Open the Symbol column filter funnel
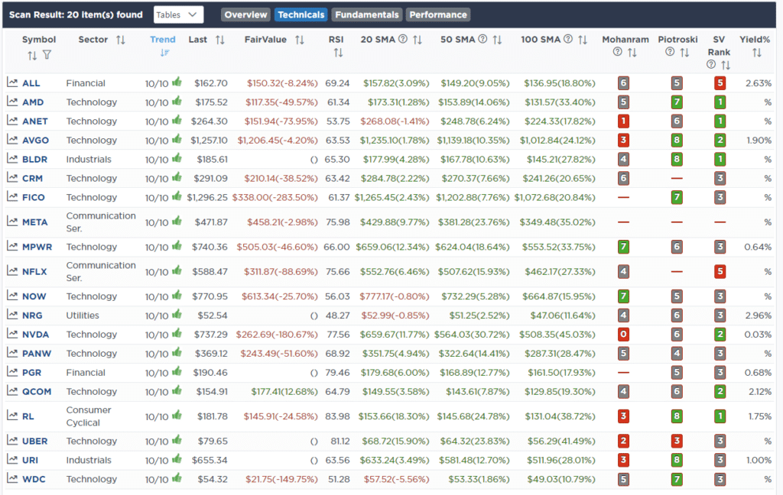The image size is (783, 495). [x=47, y=55]
